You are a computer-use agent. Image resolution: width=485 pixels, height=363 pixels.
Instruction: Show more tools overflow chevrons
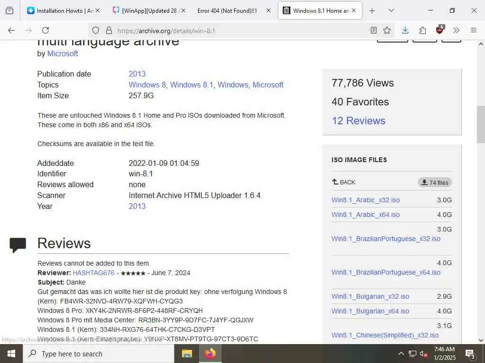[456, 30]
